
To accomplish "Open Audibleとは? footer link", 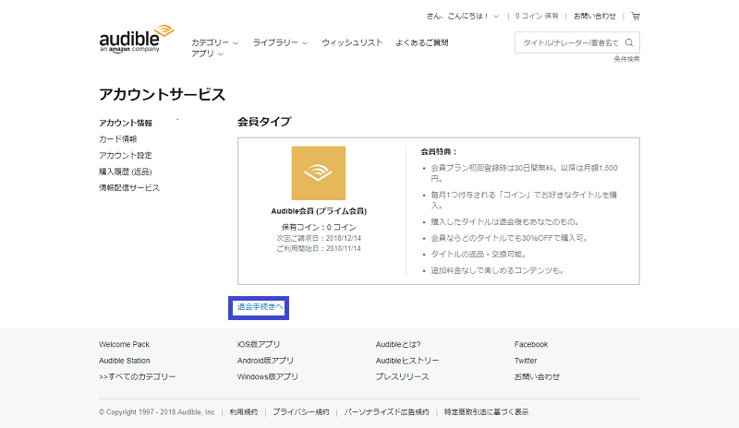I will coord(398,344).
